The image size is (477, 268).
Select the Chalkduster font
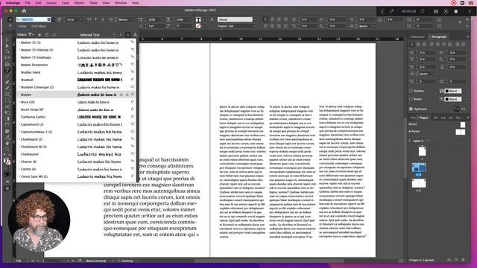pyautogui.click(x=30, y=154)
